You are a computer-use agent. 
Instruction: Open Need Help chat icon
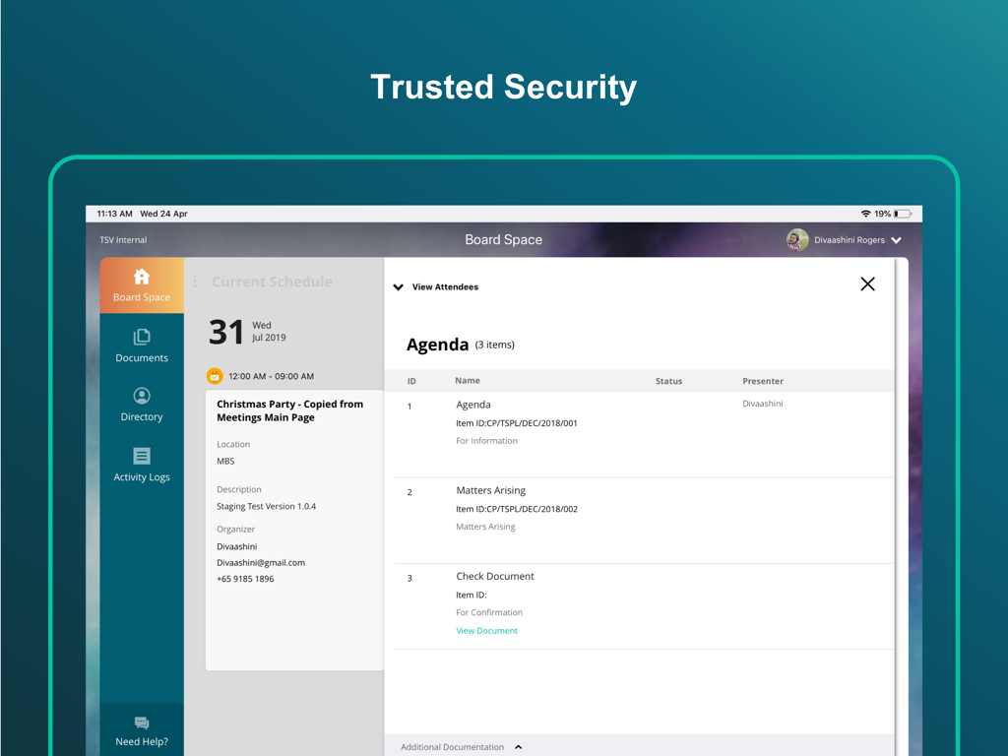pyautogui.click(x=142, y=724)
